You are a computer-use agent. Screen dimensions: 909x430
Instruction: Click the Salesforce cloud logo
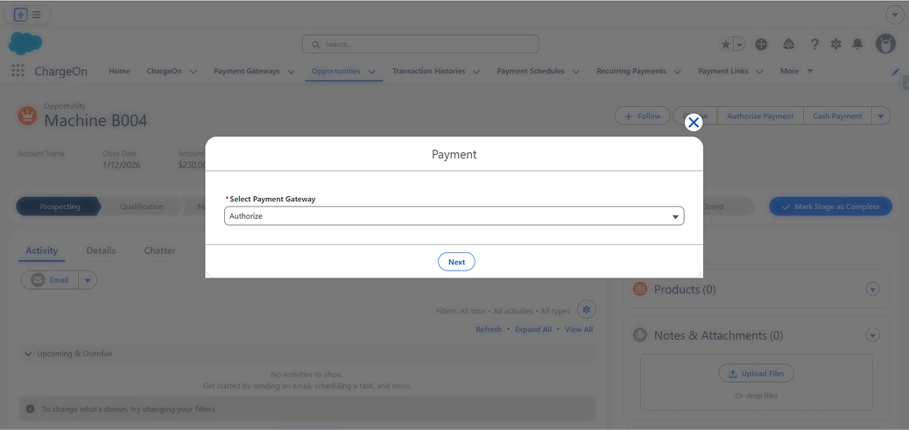pos(25,44)
